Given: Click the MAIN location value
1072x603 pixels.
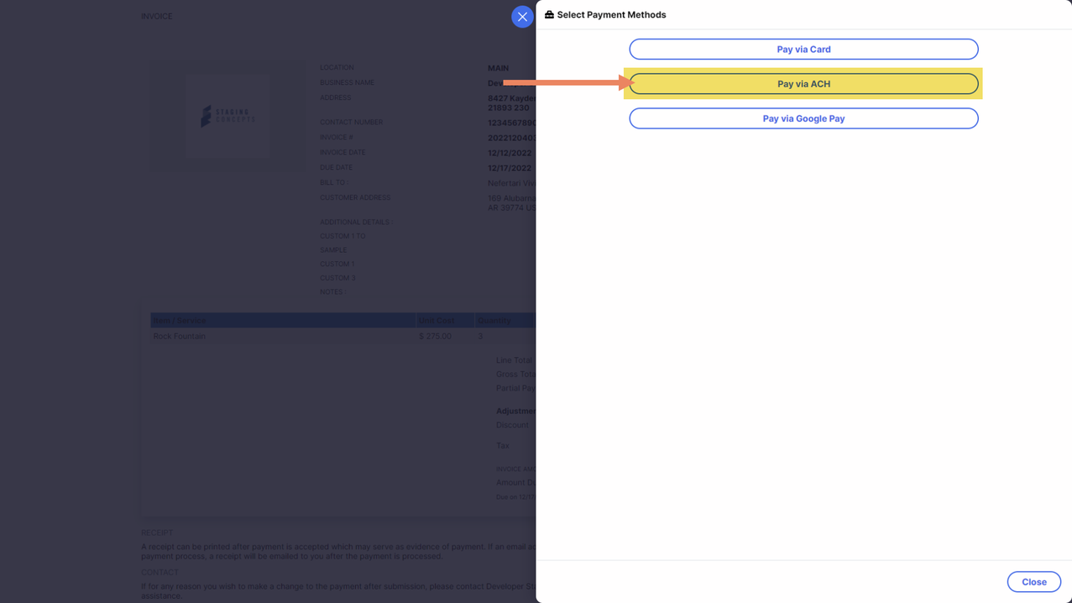Looking at the screenshot, I should pos(498,68).
